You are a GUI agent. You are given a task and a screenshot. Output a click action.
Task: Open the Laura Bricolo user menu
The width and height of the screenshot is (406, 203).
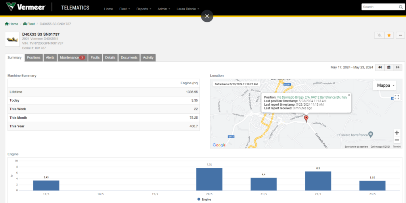(x=188, y=9)
